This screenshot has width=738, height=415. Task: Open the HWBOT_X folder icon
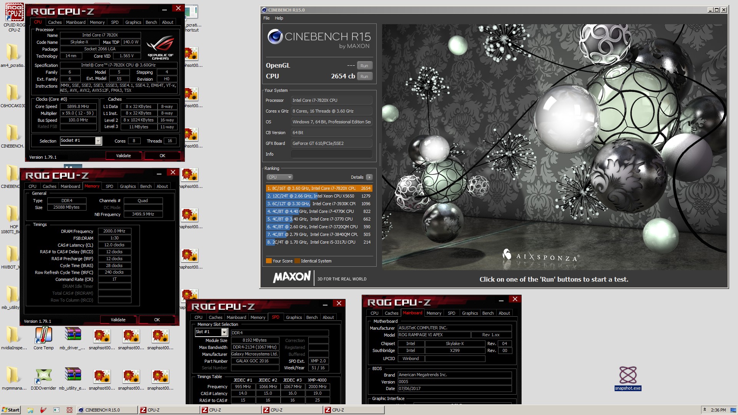click(x=12, y=257)
